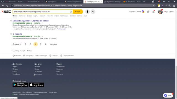Viewport: 177px width, 99px height.
Task: Go to results page 3
Action: (30, 44)
